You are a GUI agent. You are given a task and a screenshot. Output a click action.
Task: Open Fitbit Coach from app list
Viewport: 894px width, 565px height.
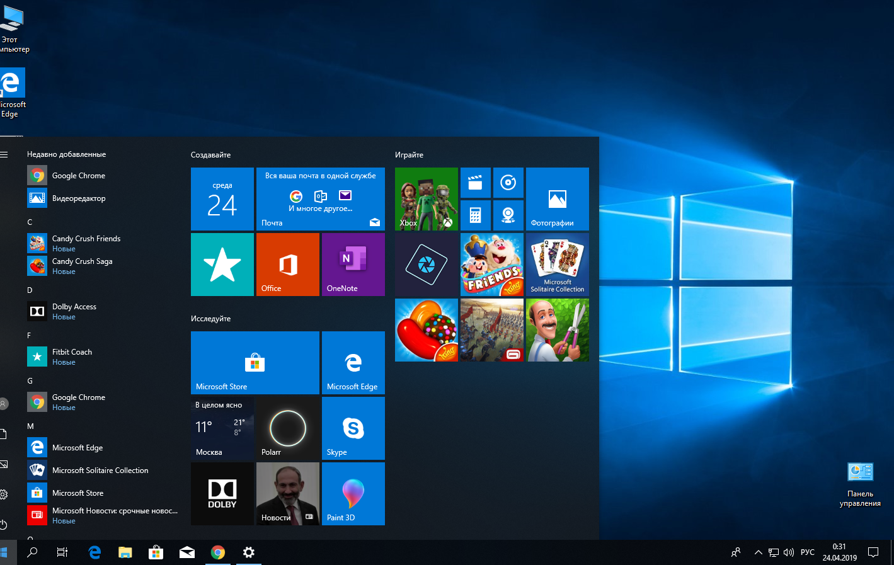[x=103, y=357]
